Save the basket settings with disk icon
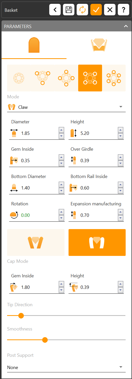 [x=69, y=10]
